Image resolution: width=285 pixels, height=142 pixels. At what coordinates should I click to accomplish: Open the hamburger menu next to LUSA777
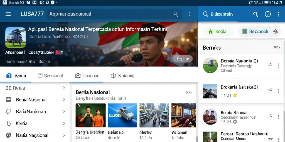(x=8, y=14)
